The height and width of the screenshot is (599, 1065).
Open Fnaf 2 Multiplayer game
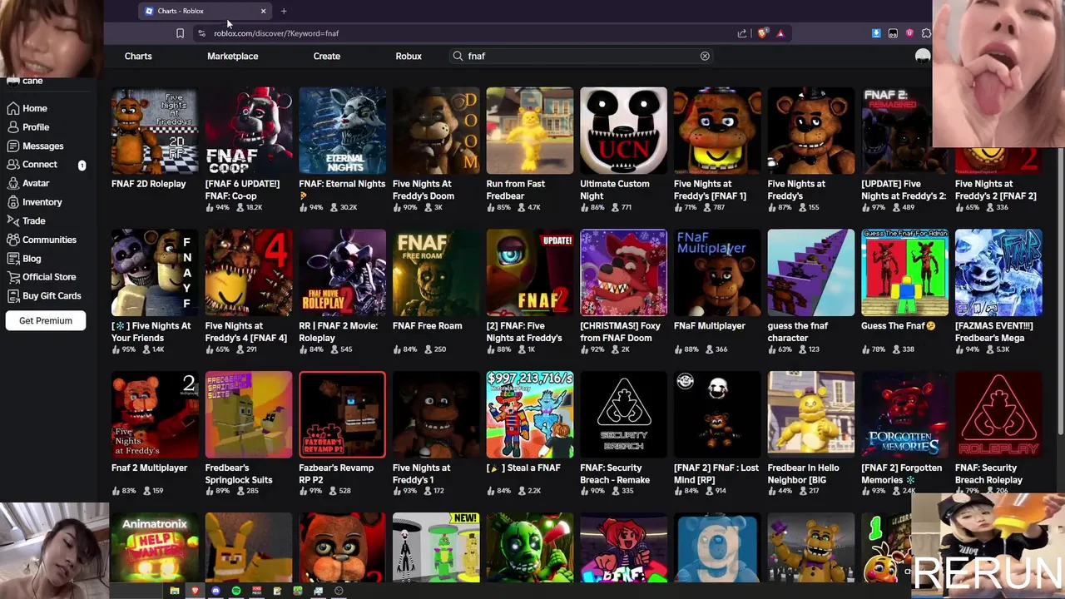(155, 434)
